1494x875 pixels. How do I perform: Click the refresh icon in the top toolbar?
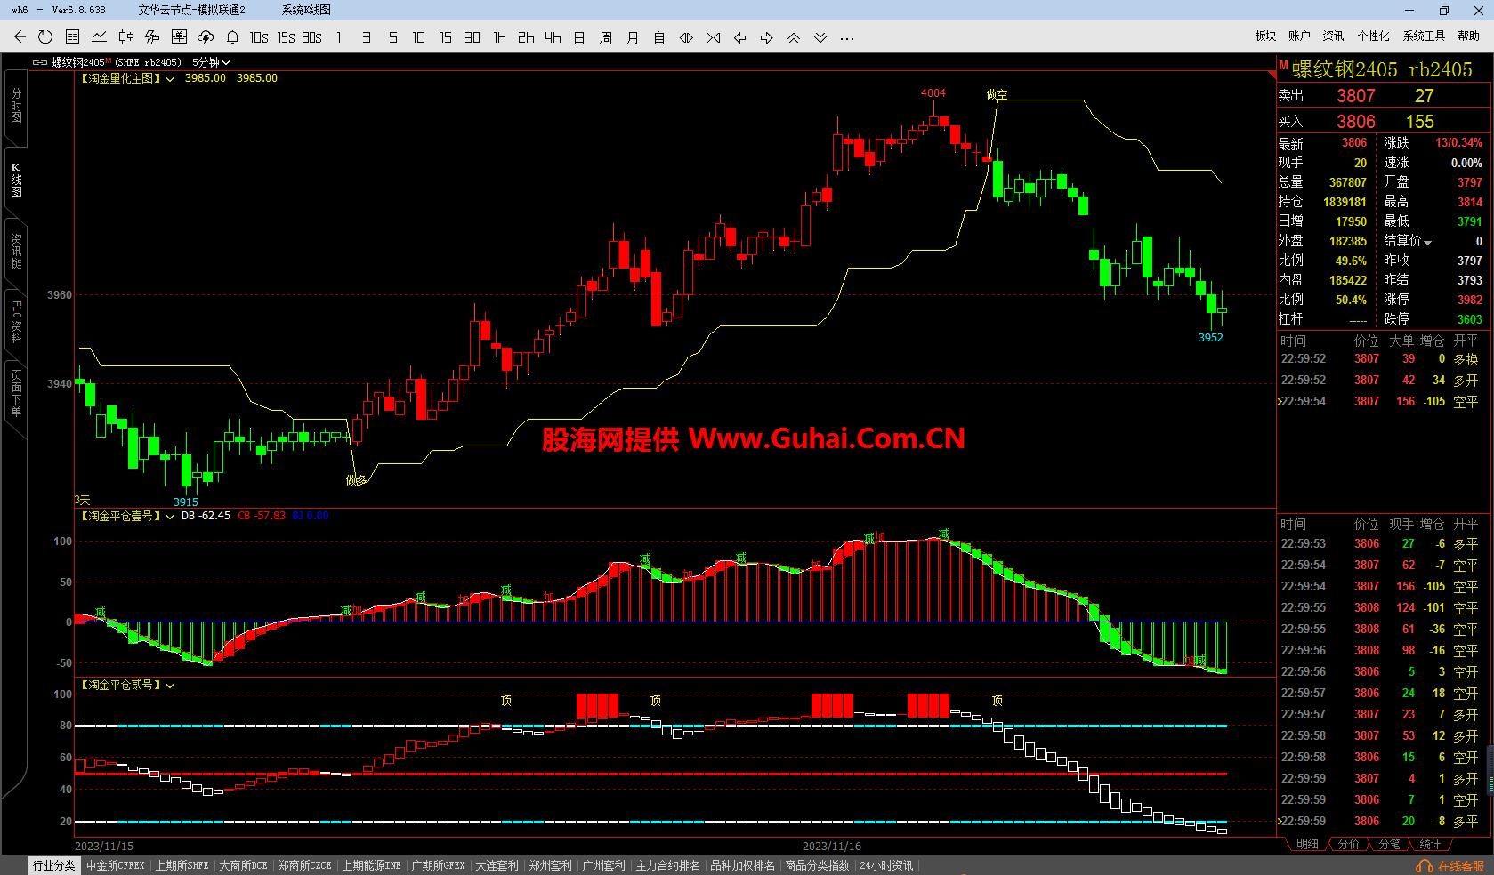pos(44,37)
